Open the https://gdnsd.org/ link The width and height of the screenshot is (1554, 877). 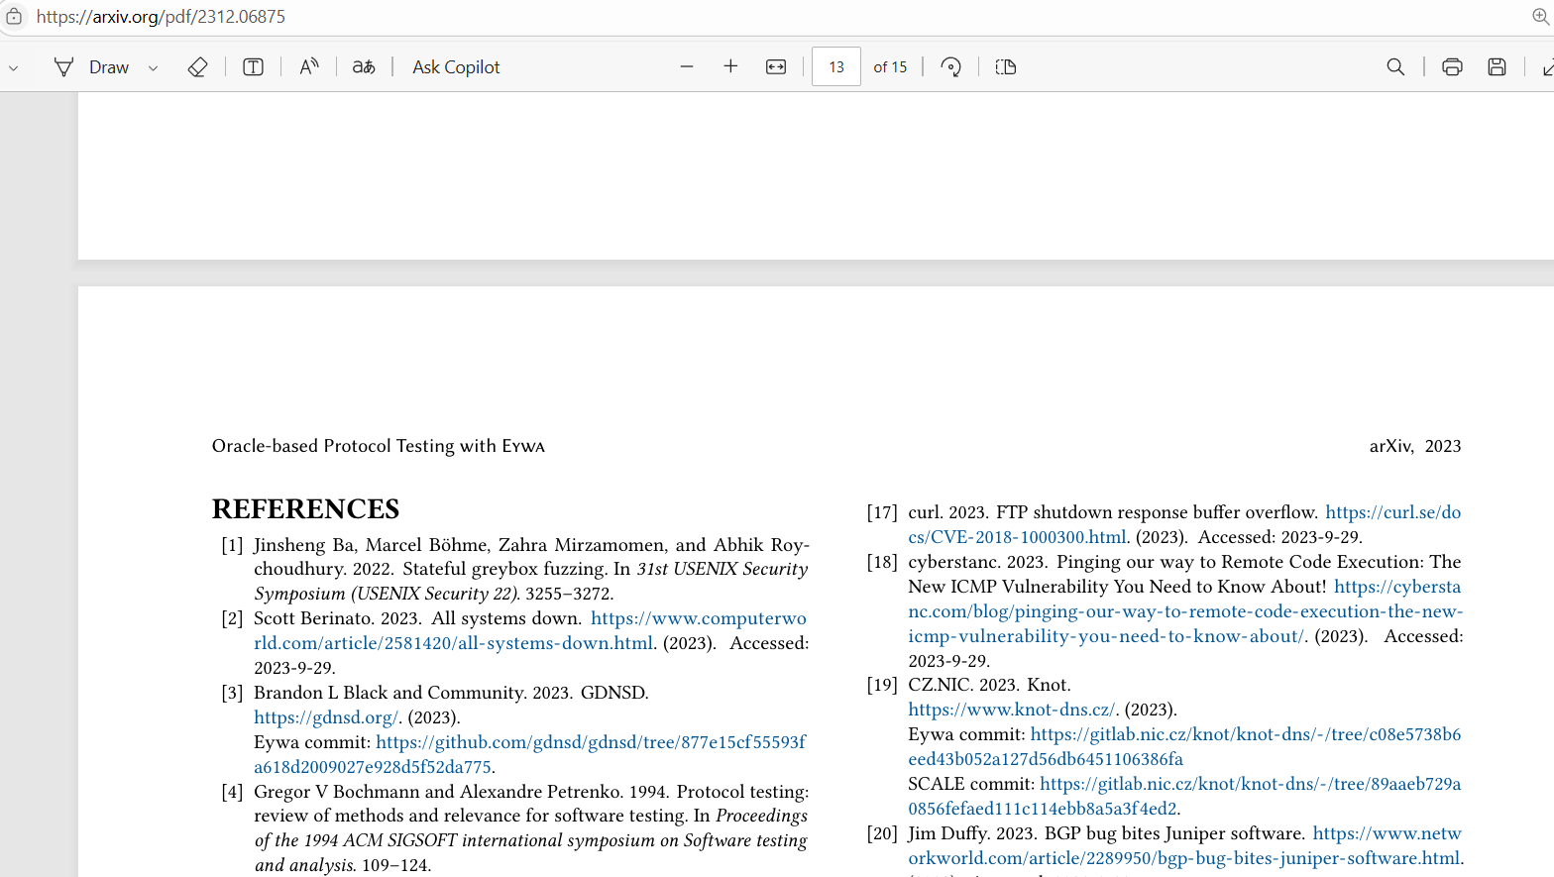(326, 716)
